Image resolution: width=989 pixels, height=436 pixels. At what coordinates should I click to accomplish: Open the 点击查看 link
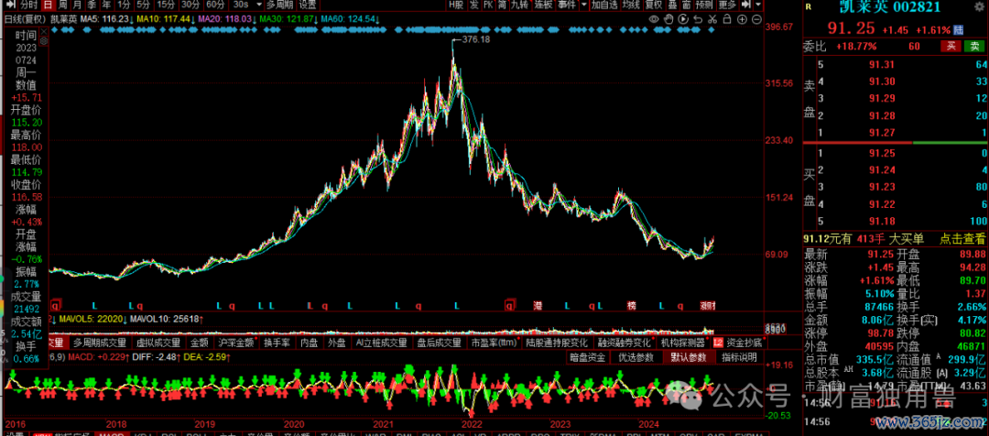(962, 238)
